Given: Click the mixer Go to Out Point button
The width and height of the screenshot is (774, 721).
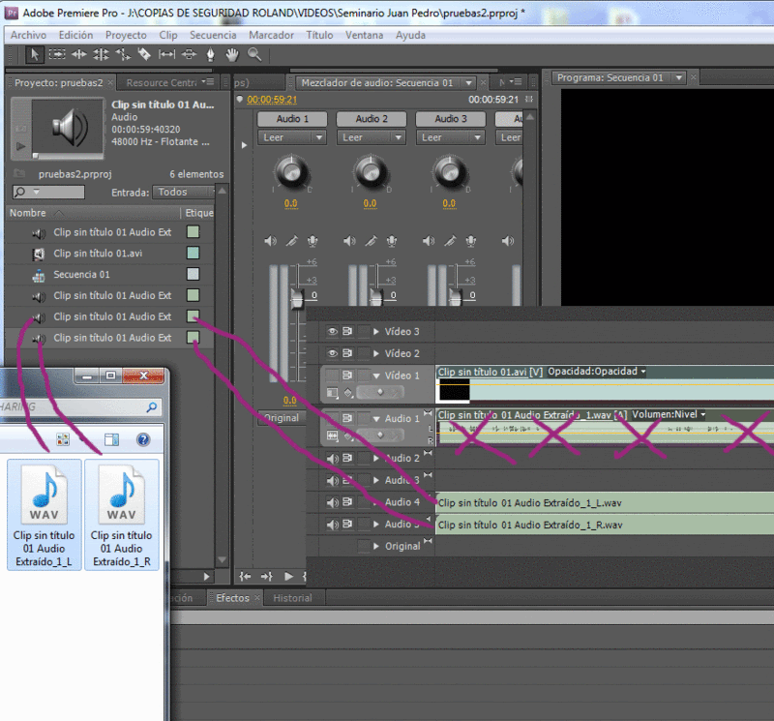Looking at the screenshot, I should (x=267, y=576).
